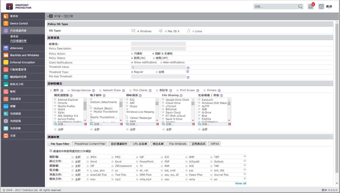Click the File Sharing list scrollbar thumb
340x193 pixels.
(193, 103)
